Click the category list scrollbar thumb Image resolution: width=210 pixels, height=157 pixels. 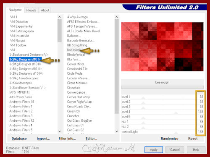[x=60, y=31]
